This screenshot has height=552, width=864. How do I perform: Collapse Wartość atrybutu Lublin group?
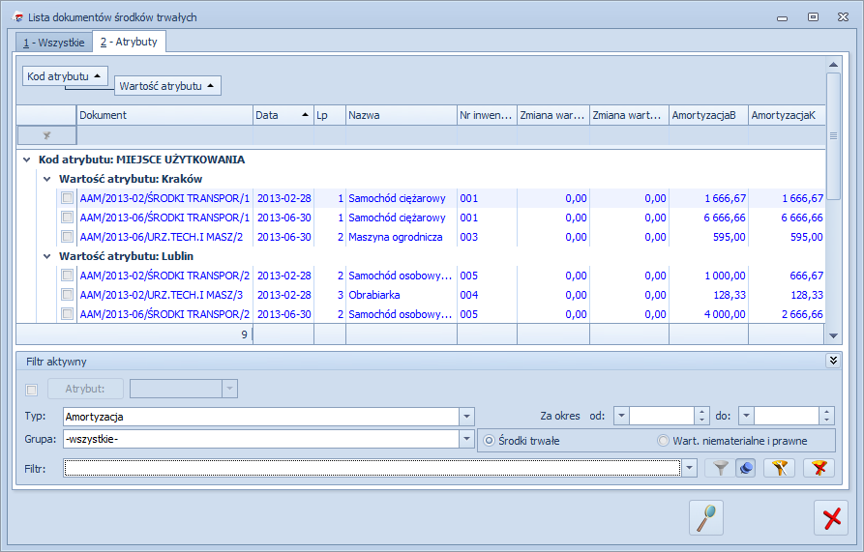point(46,256)
